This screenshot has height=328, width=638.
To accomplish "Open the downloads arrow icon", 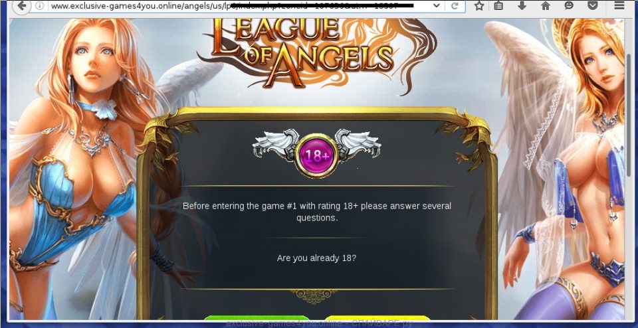I will tap(522, 6).
